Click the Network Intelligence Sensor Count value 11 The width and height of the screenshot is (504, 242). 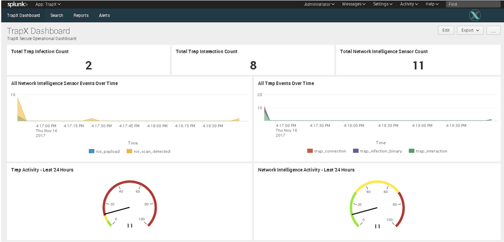[x=418, y=66]
